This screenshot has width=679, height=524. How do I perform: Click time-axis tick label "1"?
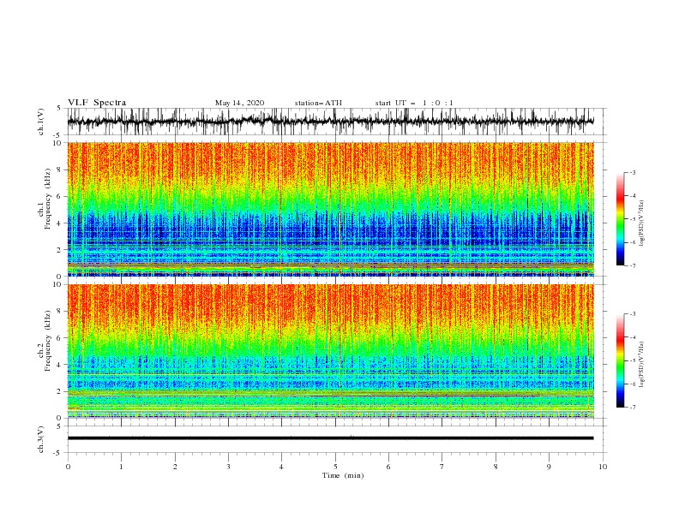121,467
